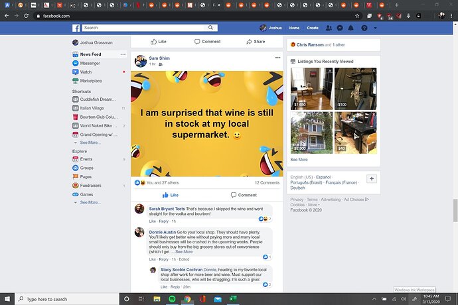The height and width of the screenshot is (305, 458).
Task: Open Windows Start menu
Action: tap(7, 299)
